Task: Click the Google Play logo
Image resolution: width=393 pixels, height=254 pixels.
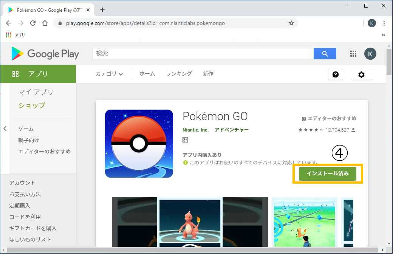Action: (x=45, y=53)
